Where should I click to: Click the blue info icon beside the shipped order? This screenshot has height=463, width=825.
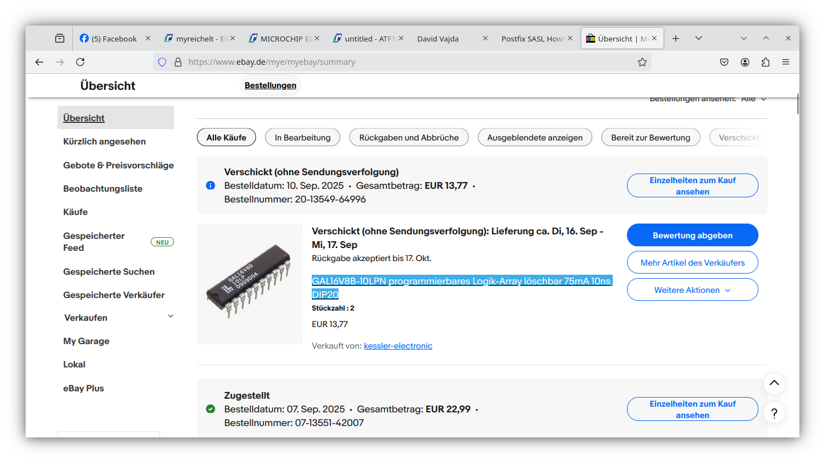coord(210,185)
